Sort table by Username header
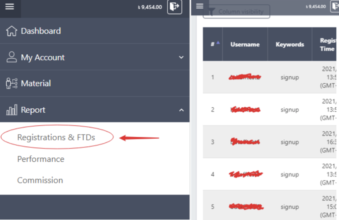The image size is (339, 220). pos(245,44)
